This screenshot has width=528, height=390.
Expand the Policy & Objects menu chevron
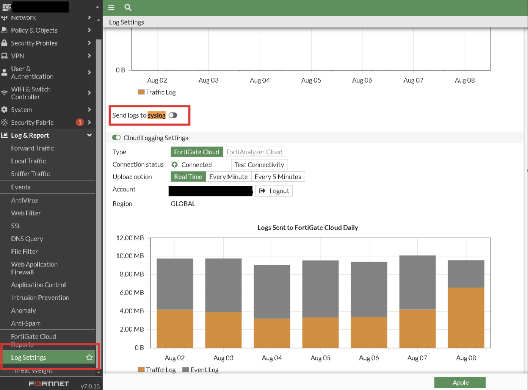click(89, 30)
